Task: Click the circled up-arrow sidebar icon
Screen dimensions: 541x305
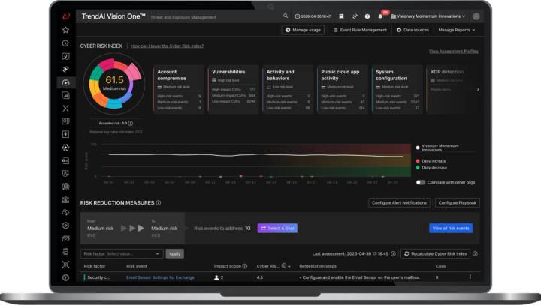Action: point(65,277)
